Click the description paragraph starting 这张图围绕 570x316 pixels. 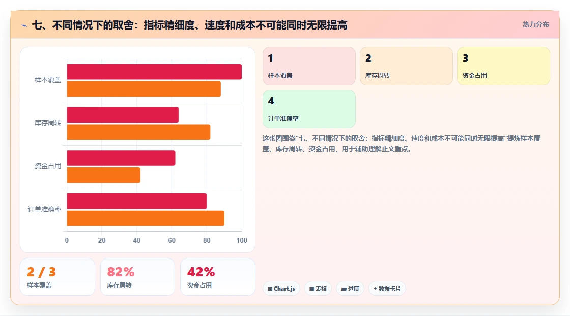click(402, 143)
